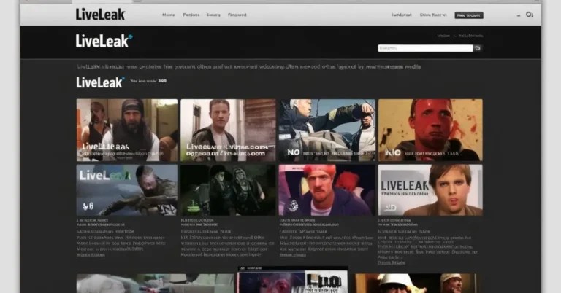
Task: Open the crouching soldier thumbnail with LiveLeak overlay
Action: pyautogui.click(x=127, y=190)
